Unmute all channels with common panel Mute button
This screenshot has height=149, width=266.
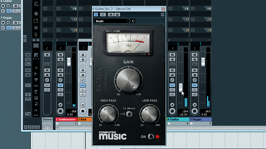(x=28, y=55)
